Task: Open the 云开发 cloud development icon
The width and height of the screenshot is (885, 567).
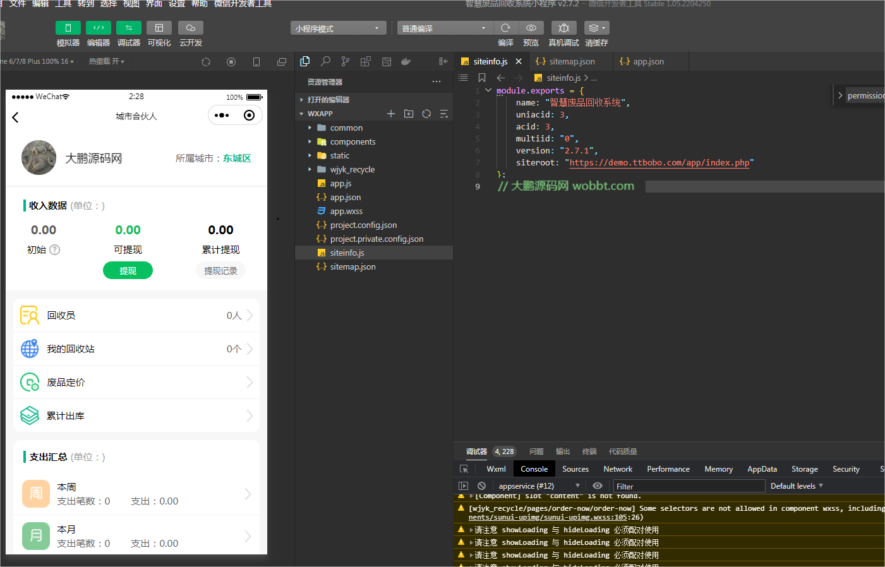Action: tap(190, 28)
